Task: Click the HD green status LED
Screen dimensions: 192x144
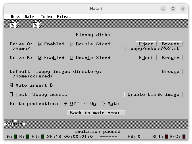Action: pyautogui.click(x=43, y=137)
